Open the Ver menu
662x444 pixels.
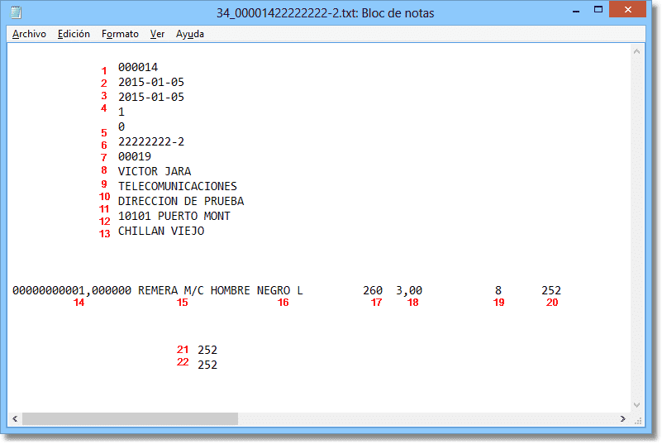coord(157,34)
